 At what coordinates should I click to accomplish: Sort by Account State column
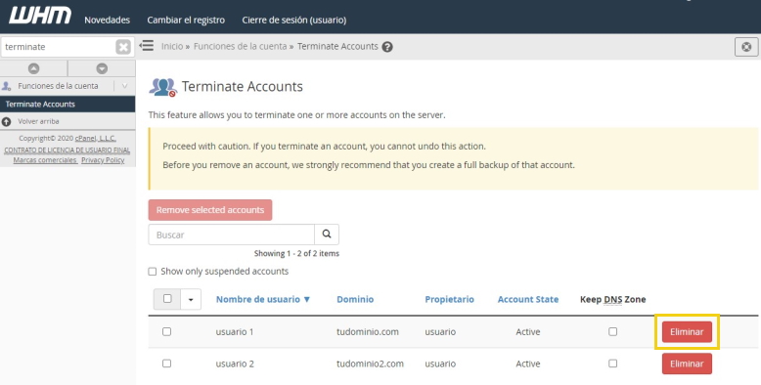click(x=528, y=300)
